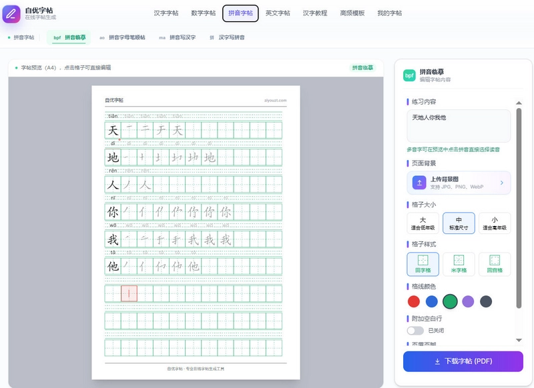Click the red highlighted empty grid cell
The height and width of the screenshot is (388, 534).
point(129,293)
